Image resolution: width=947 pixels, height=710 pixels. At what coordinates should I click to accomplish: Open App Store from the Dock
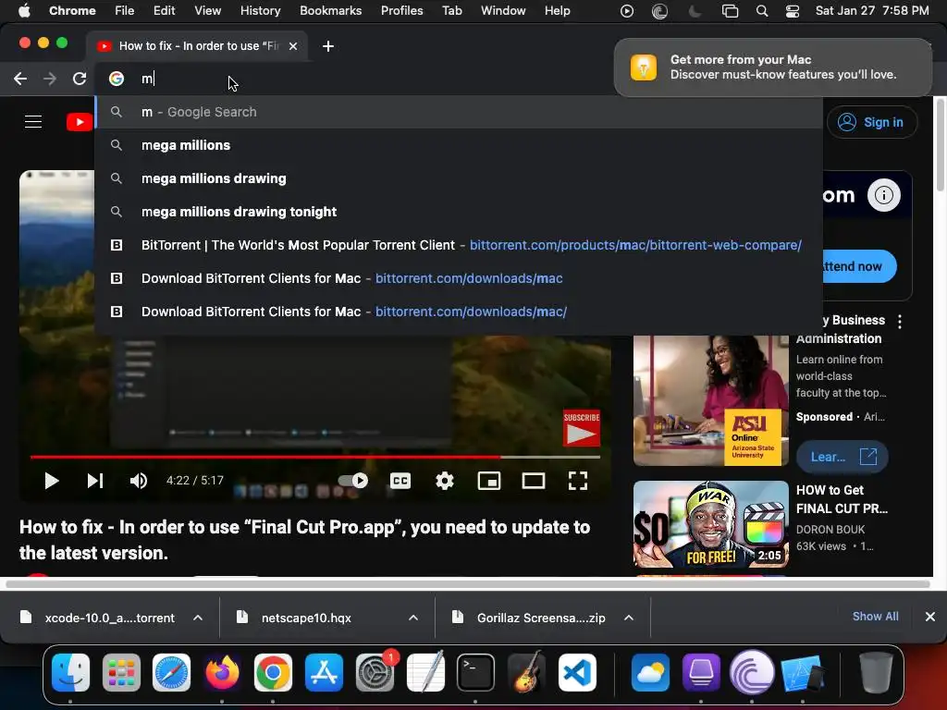[x=325, y=673]
